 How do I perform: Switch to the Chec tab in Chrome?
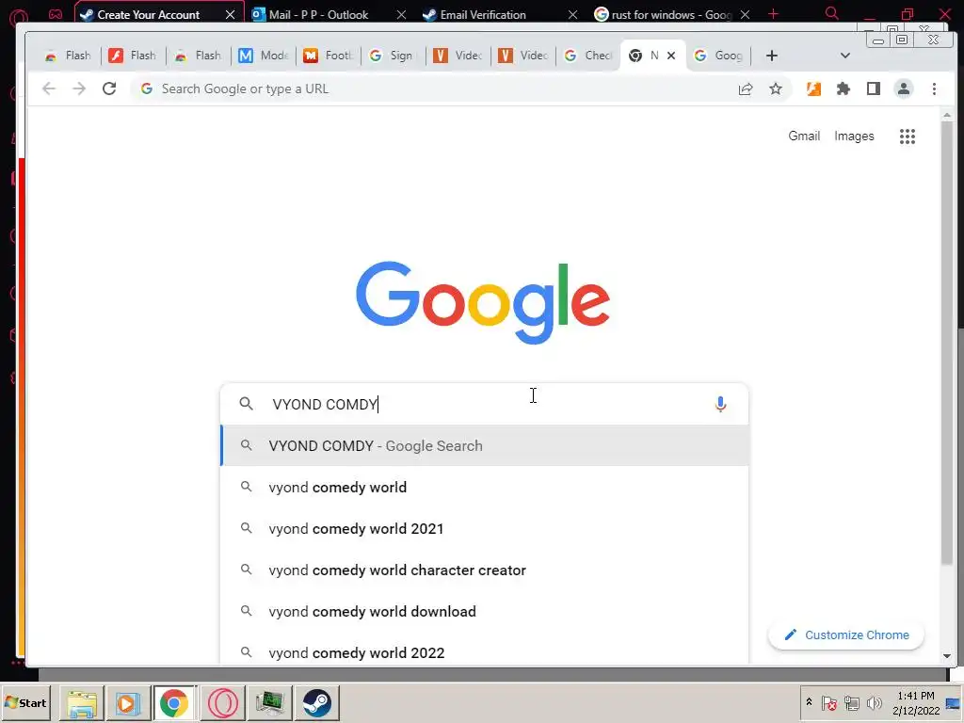(x=588, y=56)
